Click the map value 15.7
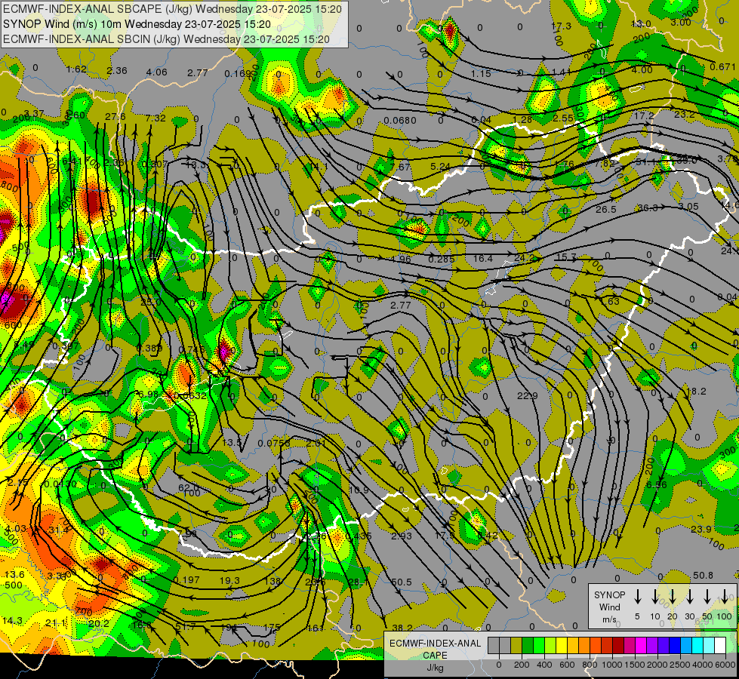 coord(566,257)
